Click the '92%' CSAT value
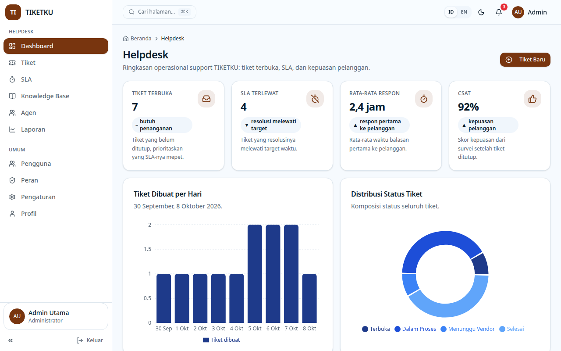 (x=469, y=107)
